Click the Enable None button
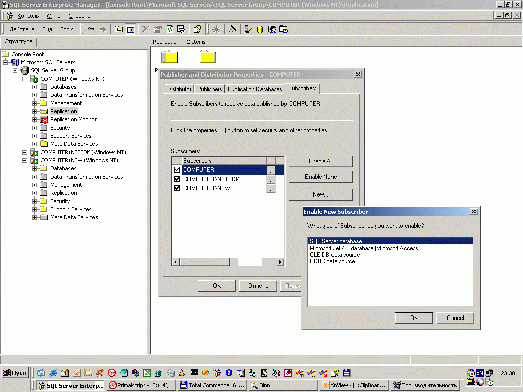The image size is (523, 392). click(x=321, y=177)
